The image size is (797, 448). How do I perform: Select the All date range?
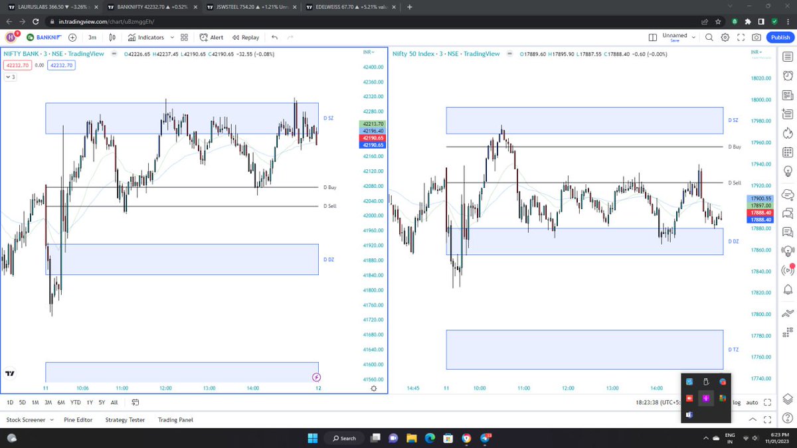114,402
